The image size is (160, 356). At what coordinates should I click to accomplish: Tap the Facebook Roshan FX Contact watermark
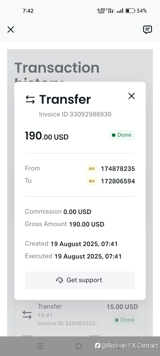tap(127, 346)
